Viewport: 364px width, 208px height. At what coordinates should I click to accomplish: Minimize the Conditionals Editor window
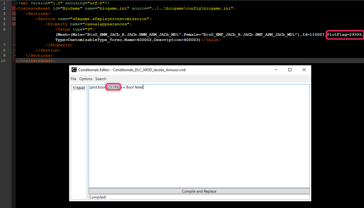tap(276, 70)
